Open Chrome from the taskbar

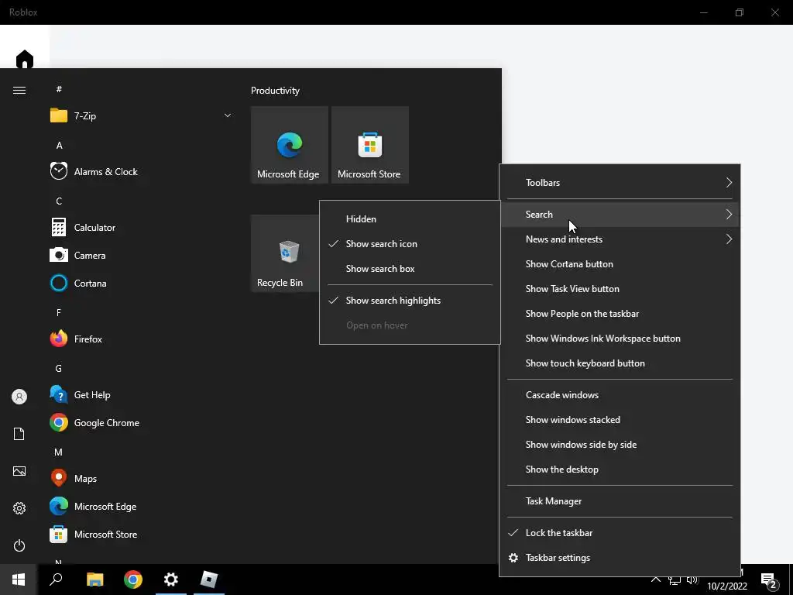(x=133, y=580)
